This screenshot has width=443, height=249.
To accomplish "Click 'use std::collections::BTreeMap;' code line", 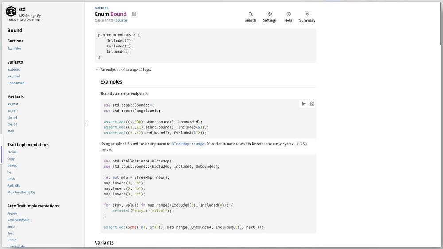I will (137, 161).
